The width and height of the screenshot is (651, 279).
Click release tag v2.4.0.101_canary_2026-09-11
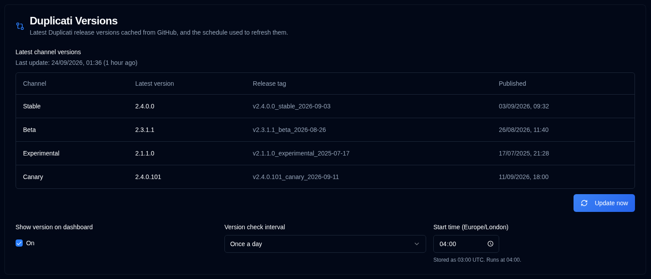point(296,177)
